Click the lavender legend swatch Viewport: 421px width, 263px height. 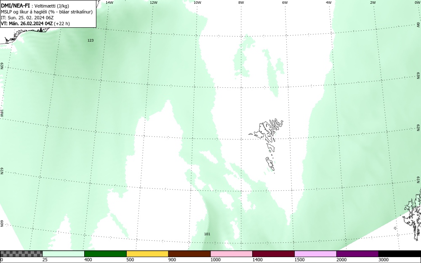pos(315,254)
